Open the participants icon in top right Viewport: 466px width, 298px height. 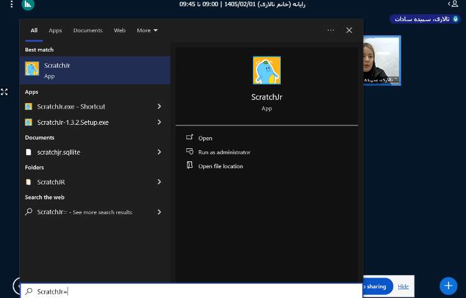click(453, 4)
